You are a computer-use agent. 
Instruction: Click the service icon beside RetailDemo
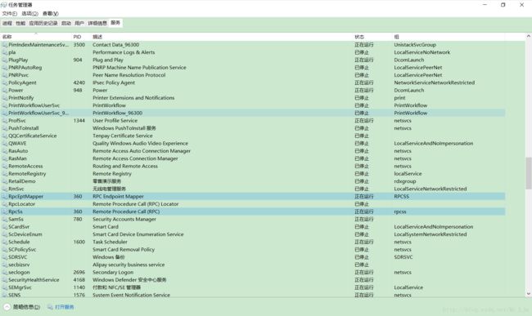click(4, 181)
